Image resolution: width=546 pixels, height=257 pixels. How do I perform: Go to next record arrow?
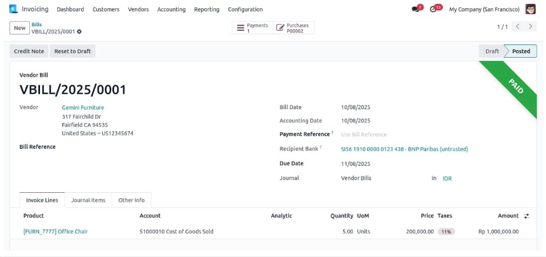530,26
